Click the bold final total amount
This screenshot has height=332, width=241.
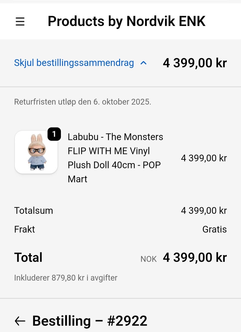195,257
